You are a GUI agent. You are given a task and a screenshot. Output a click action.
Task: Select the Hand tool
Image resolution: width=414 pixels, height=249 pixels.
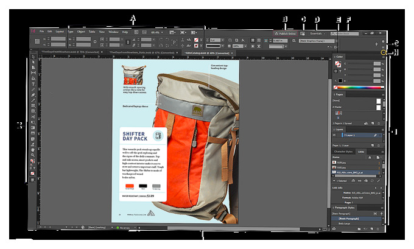(33, 150)
